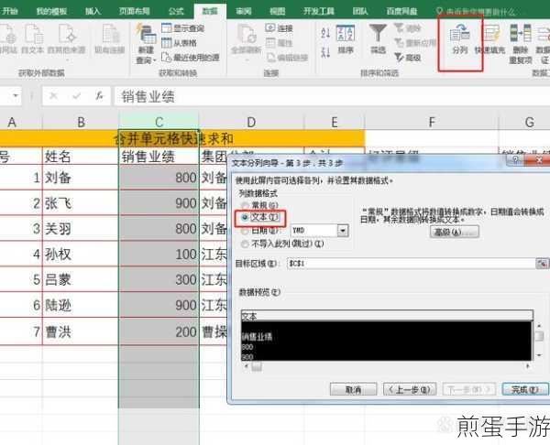
Task: Click the preview horizontal scrollbar right arrow
Action: pyautogui.click(x=528, y=366)
